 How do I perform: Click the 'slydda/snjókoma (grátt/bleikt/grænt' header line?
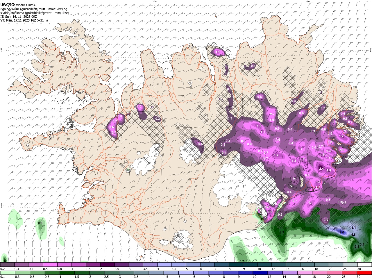tap(35, 13)
